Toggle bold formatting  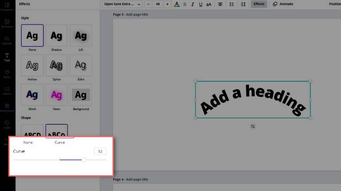pyautogui.click(x=185, y=4)
